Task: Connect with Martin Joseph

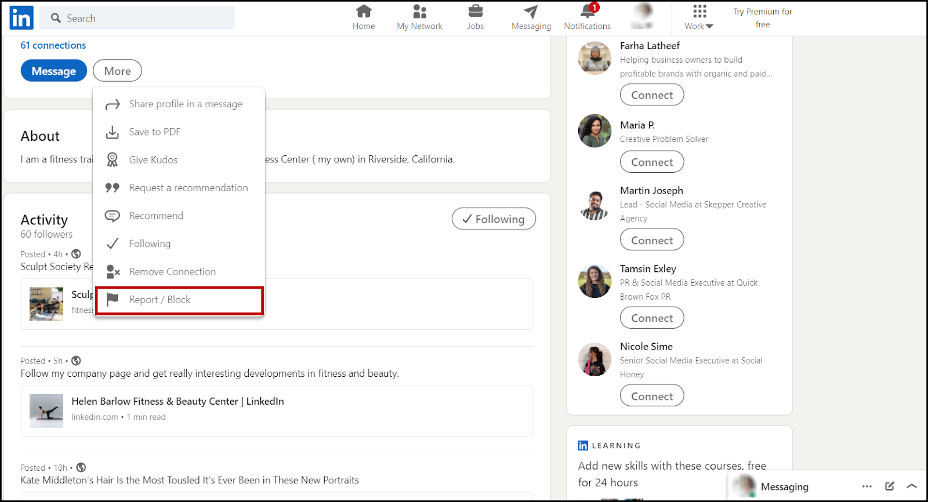Action: (x=652, y=240)
